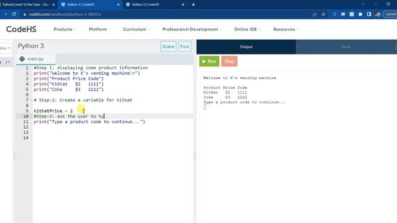Screen dimensions: 397x223
Task: Click the browser reload icon
Action: tap(14, 14)
